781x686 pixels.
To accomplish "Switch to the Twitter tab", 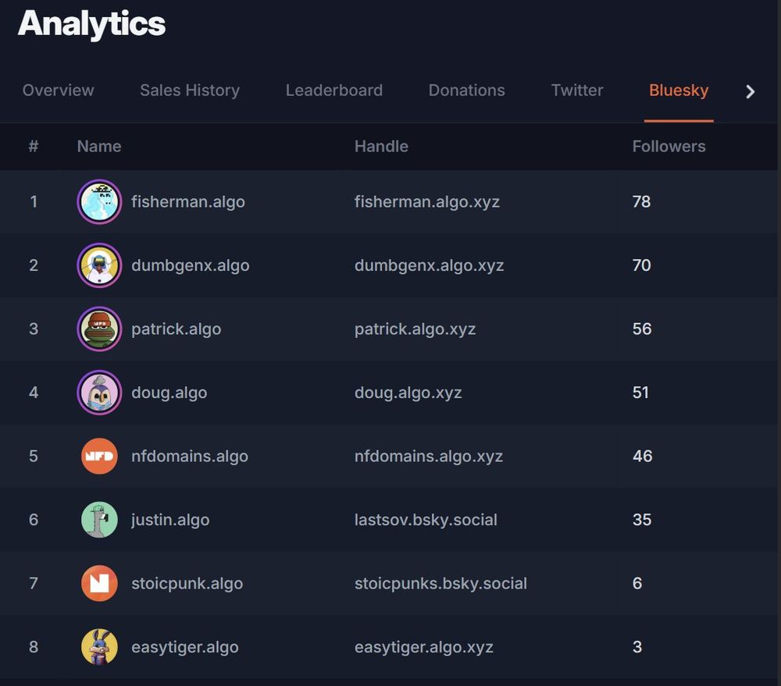I will 577,90.
